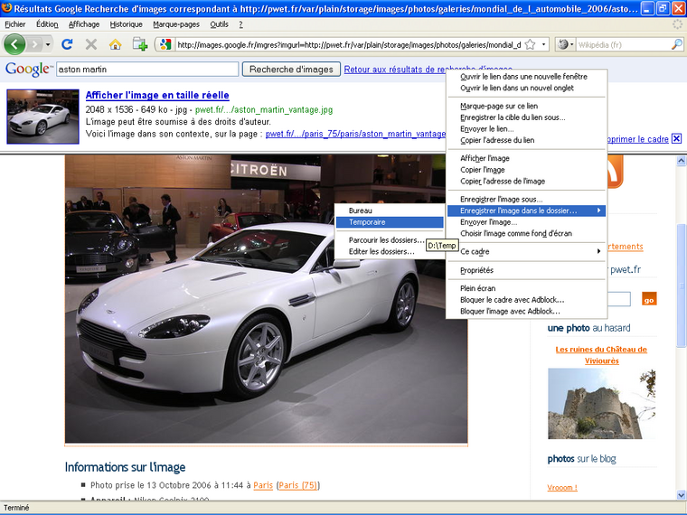Follow the Paris link in photo info

263,485
